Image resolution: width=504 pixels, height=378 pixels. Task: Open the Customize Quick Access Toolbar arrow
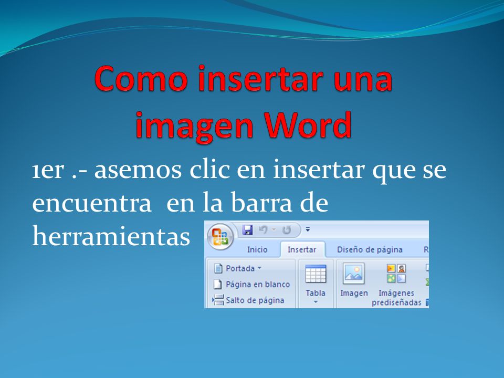click(308, 229)
